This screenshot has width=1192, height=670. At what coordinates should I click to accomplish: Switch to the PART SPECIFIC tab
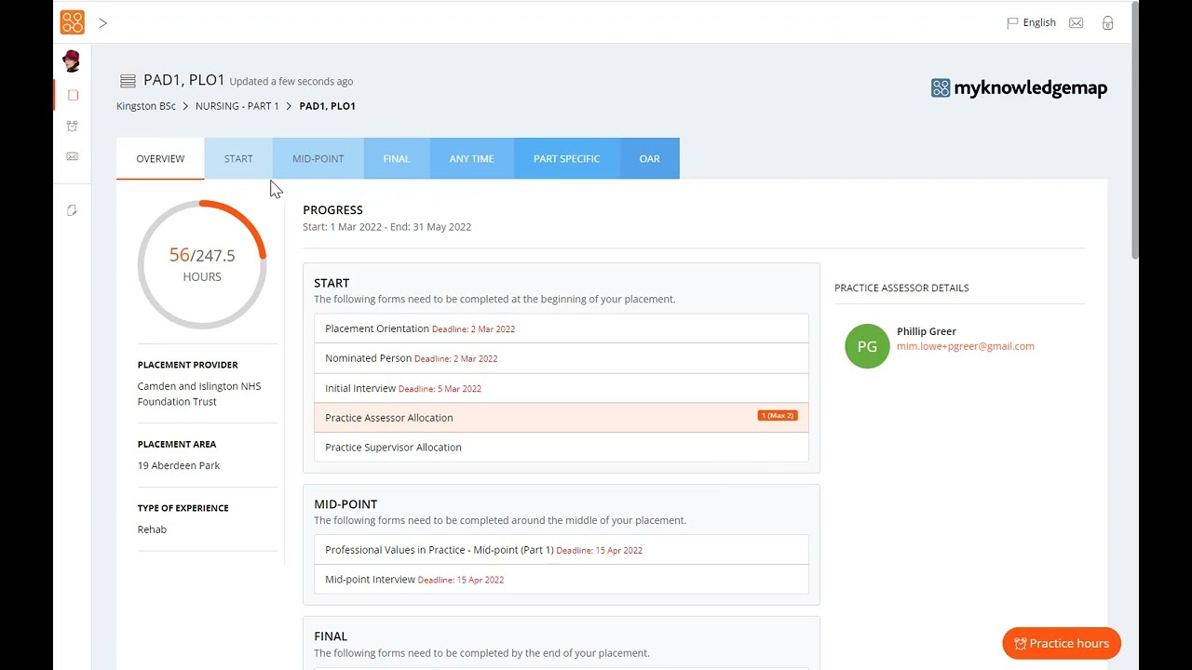tap(566, 158)
